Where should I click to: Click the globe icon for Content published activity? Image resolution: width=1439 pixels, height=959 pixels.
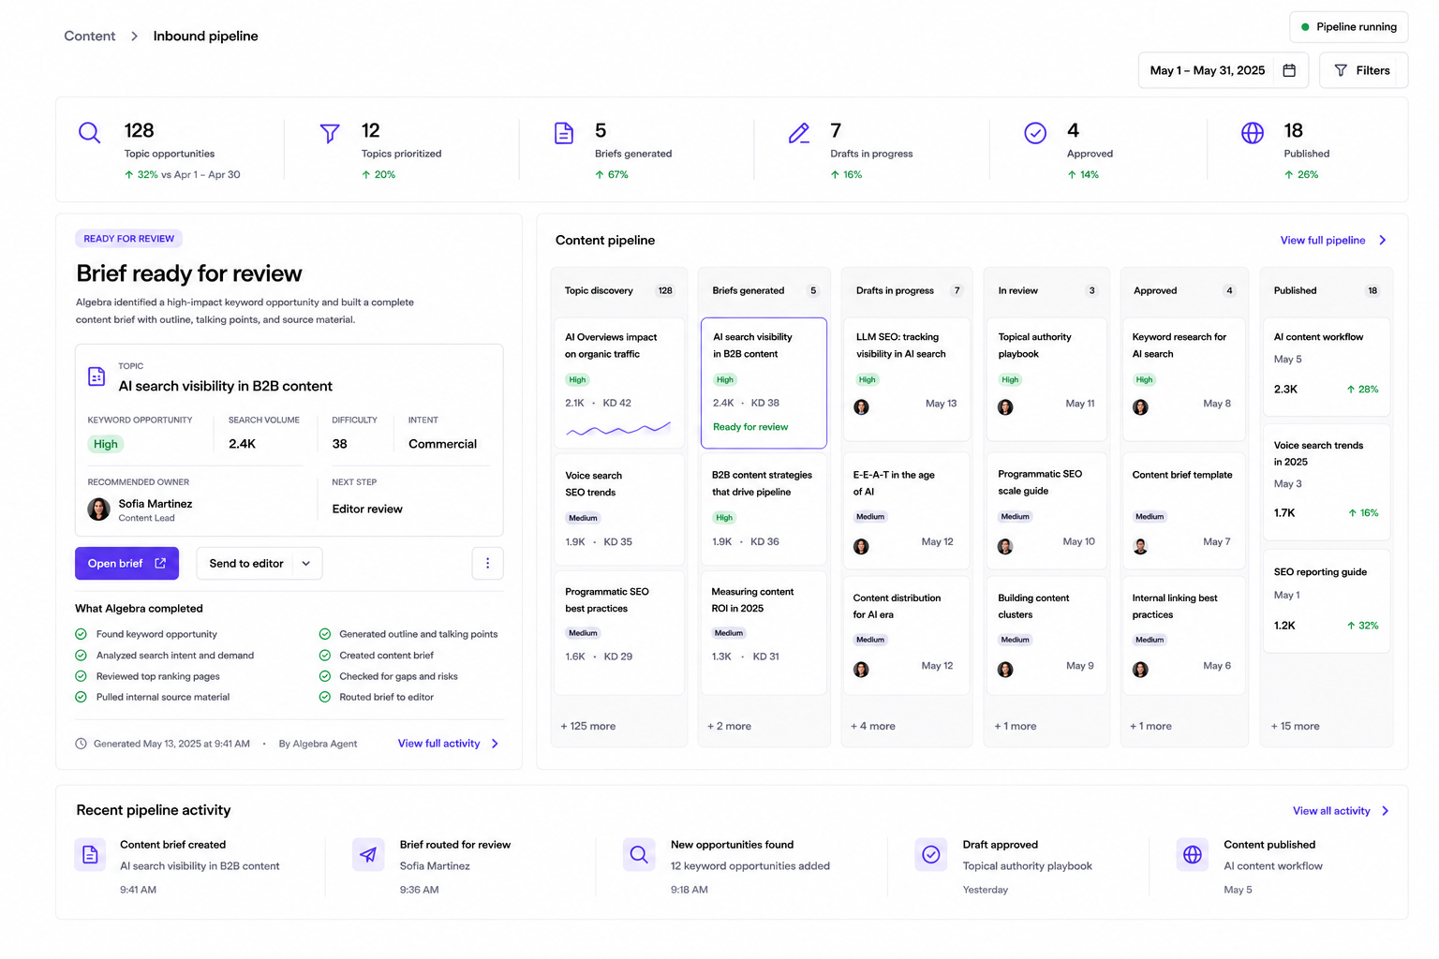(1193, 854)
